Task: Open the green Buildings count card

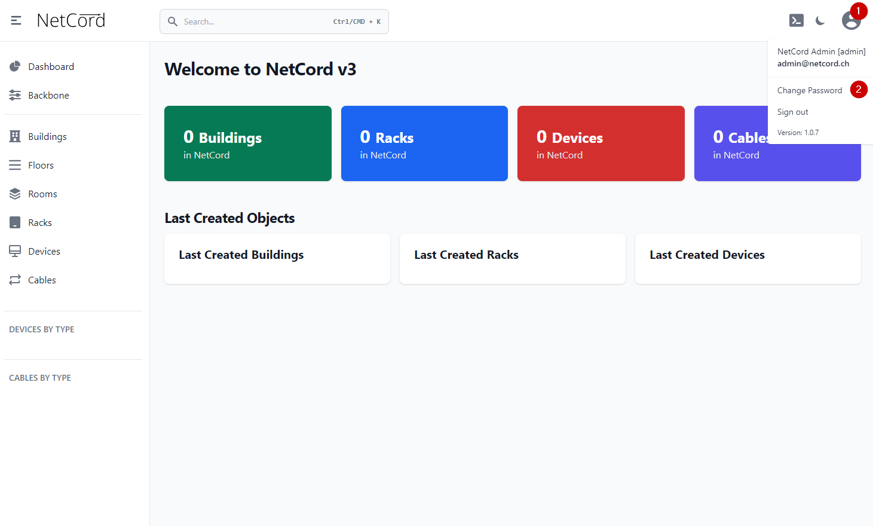Action: 247,143
